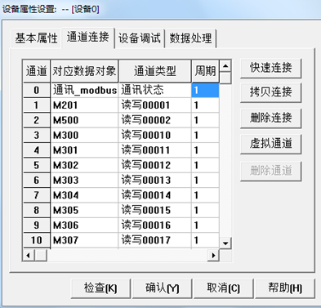This screenshot has height=308, width=321.
Task: Select the highlighted 周期 cell in row 0
Action: 205,90
